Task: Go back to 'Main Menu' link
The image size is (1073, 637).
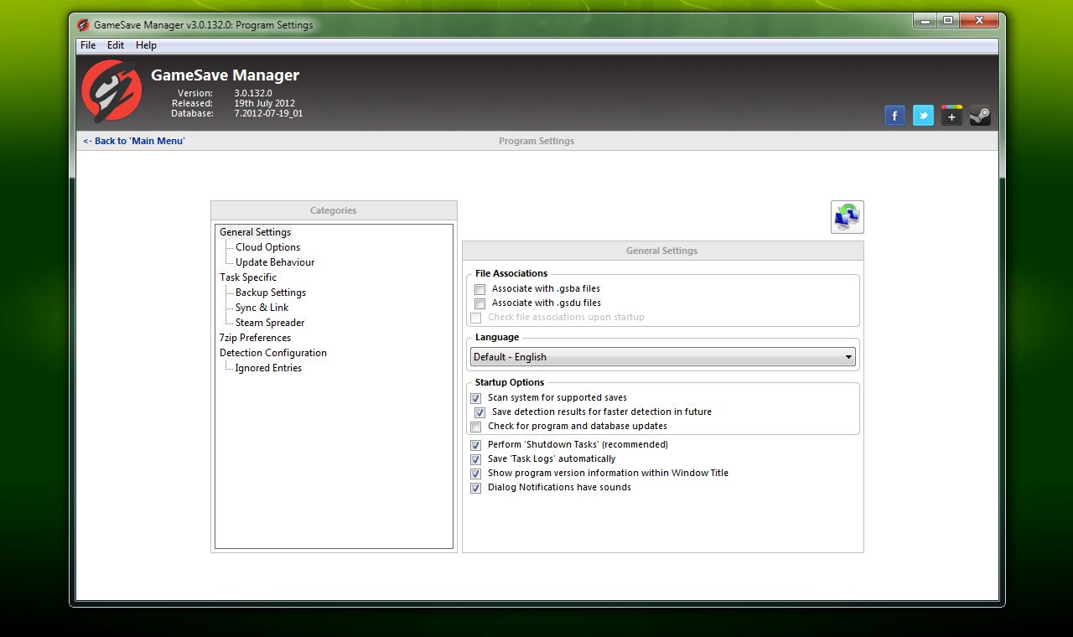Action: 134,141
